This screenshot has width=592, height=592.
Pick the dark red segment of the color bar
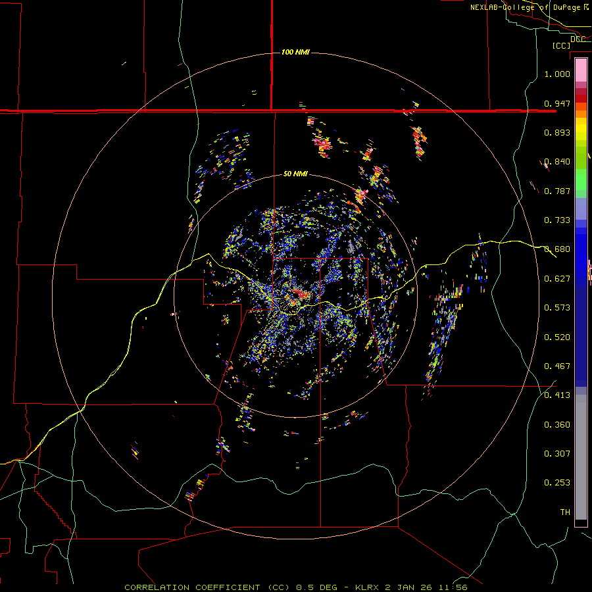581,99
